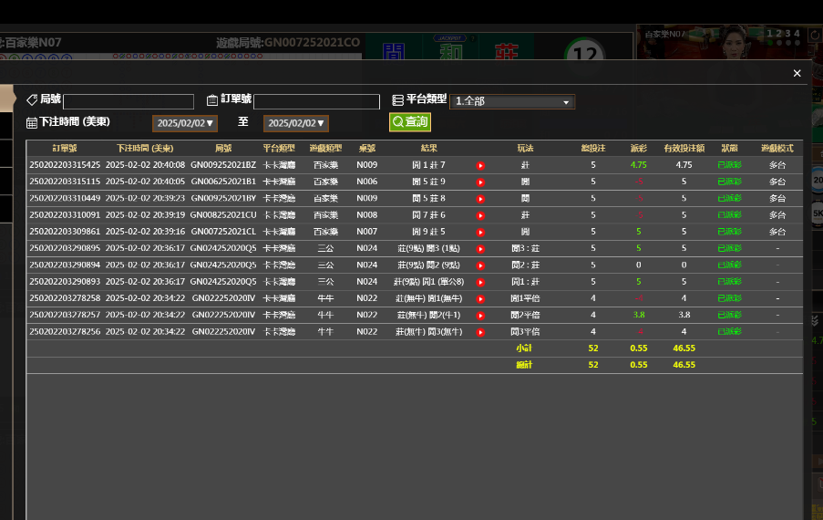Viewport: 823px width, 520px height.
Task: Play replay video for order 250202203278258
Action: coord(480,298)
